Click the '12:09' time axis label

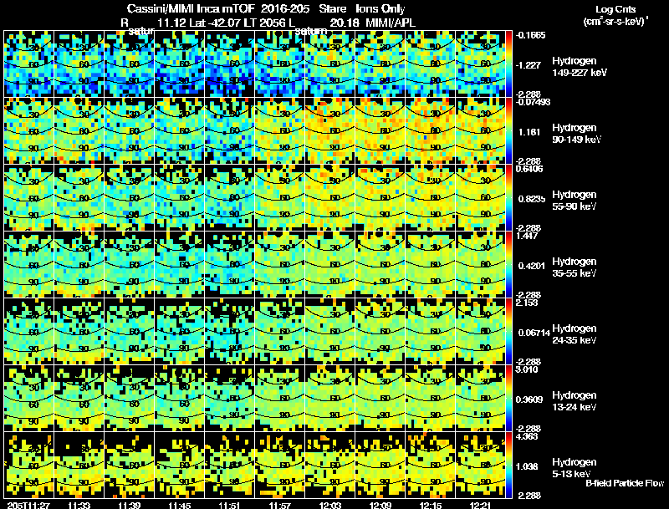380,505
